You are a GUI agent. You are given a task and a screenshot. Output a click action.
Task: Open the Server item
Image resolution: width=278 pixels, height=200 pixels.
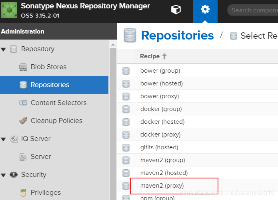pos(41,156)
